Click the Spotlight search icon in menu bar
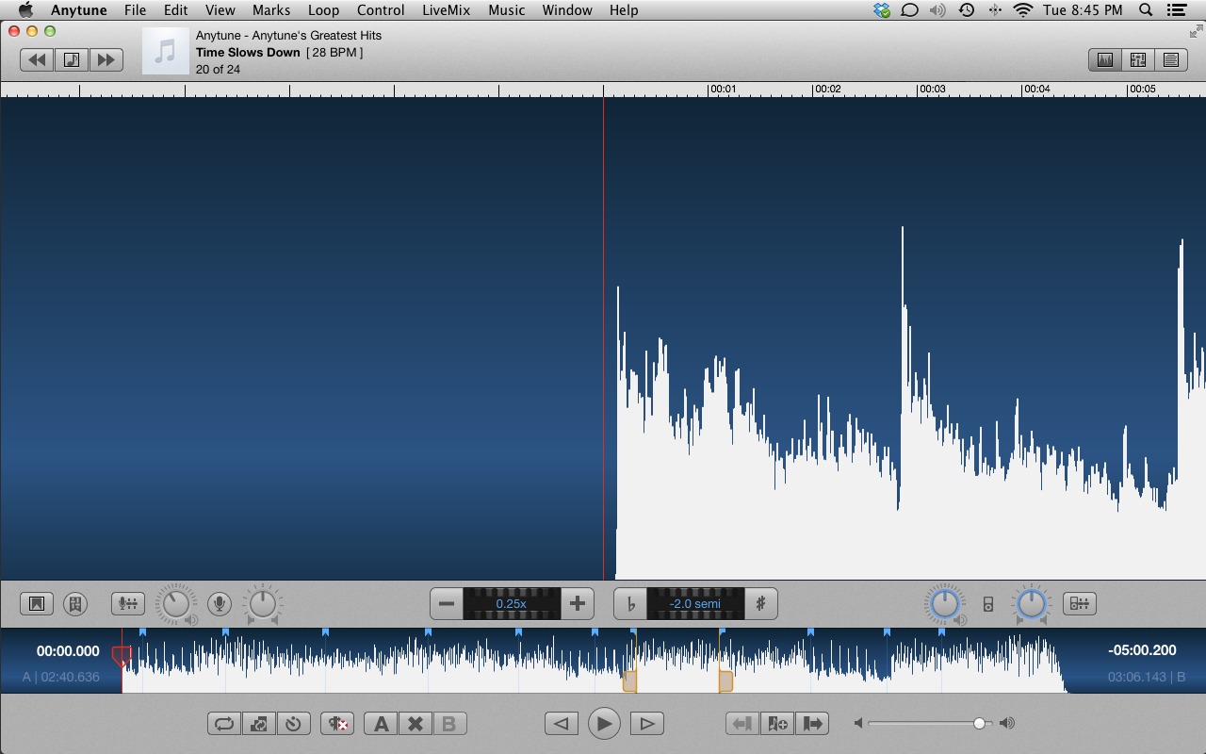Viewport: 1206px width, 754px height. [x=1146, y=10]
